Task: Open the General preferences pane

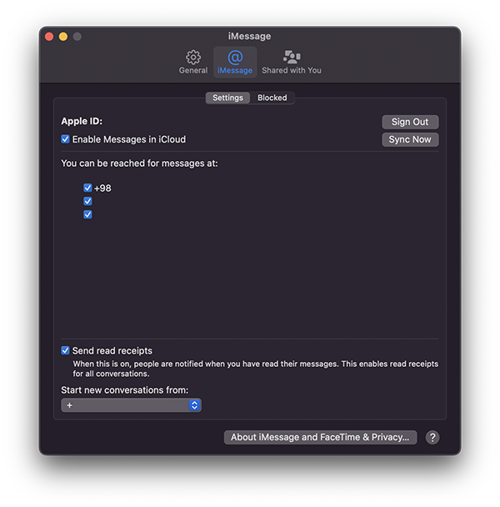Action: coord(193,62)
